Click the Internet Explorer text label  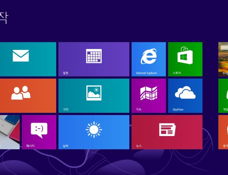[x=146, y=73]
